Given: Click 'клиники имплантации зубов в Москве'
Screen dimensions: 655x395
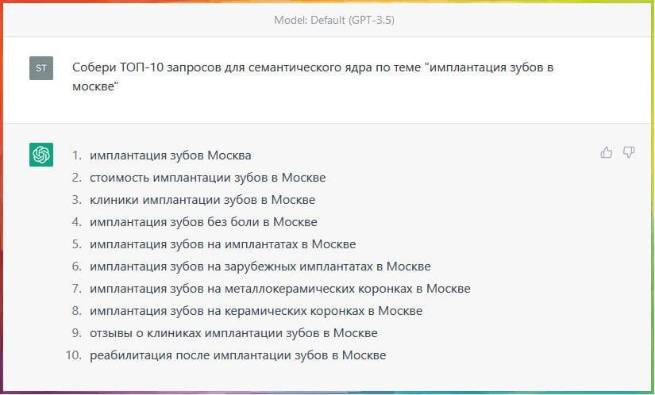Looking at the screenshot, I should point(202,200).
